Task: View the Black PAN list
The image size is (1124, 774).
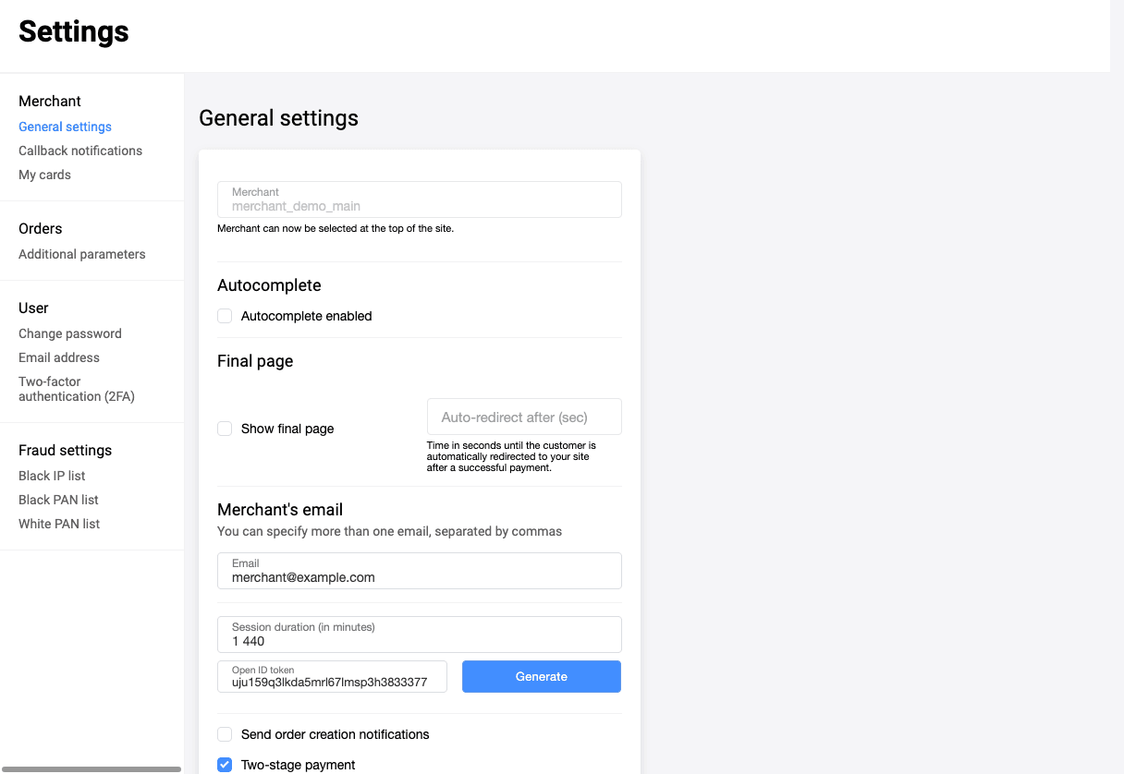Action: (58, 500)
